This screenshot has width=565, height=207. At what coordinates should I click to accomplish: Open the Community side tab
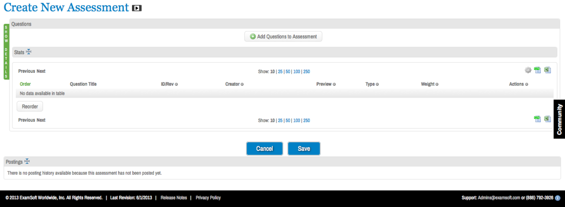pos(559,119)
